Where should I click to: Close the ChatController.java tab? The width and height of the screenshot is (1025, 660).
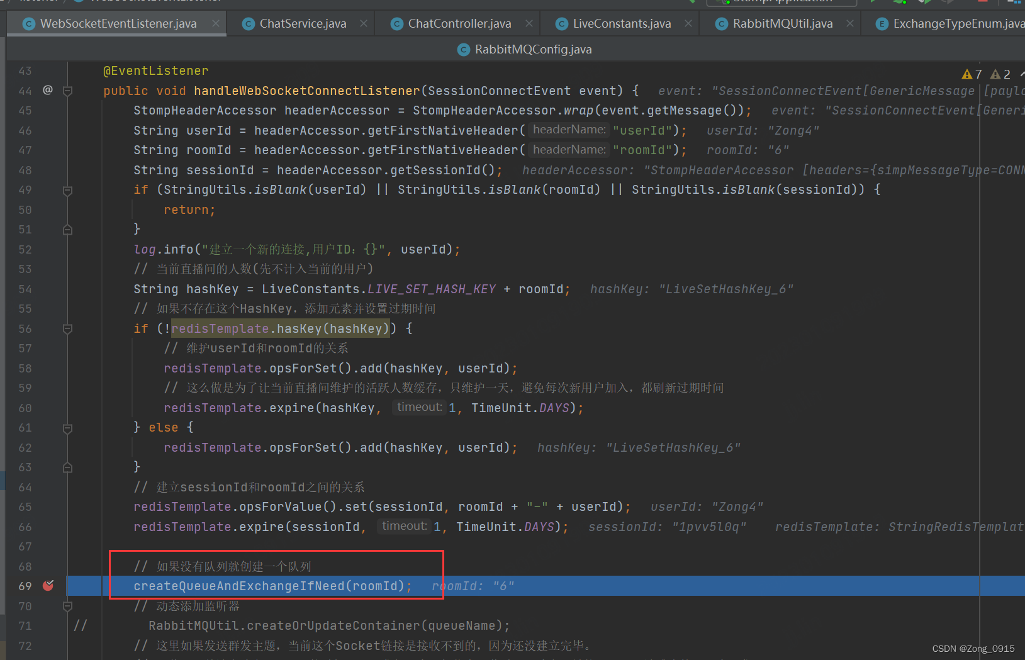tap(529, 23)
